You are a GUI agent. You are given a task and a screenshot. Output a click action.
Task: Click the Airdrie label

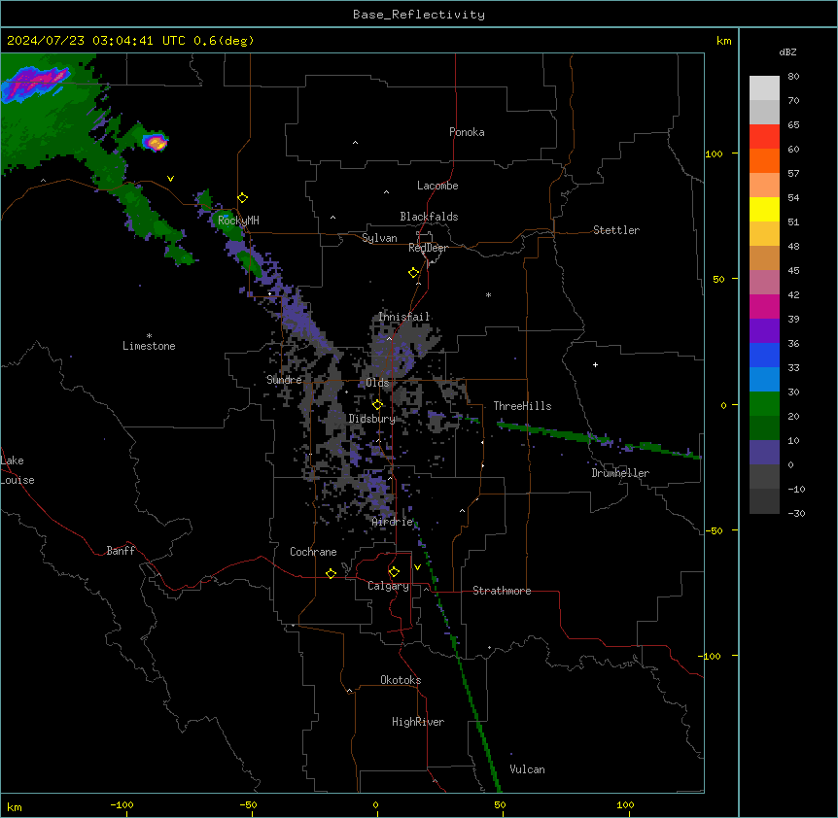click(x=393, y=522)
